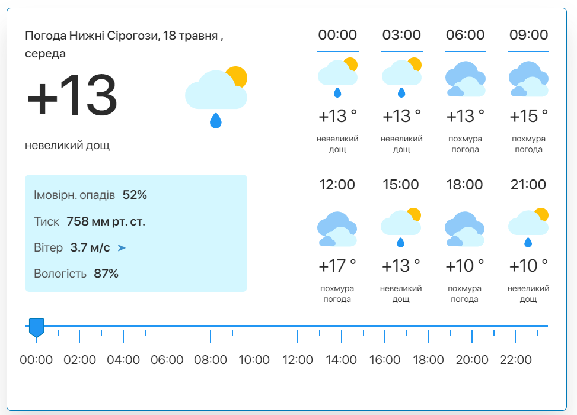Viewport: 577px width, 415px height.
Task: Click the 21:00 rain cloud icon
Action: pos(528,227)
